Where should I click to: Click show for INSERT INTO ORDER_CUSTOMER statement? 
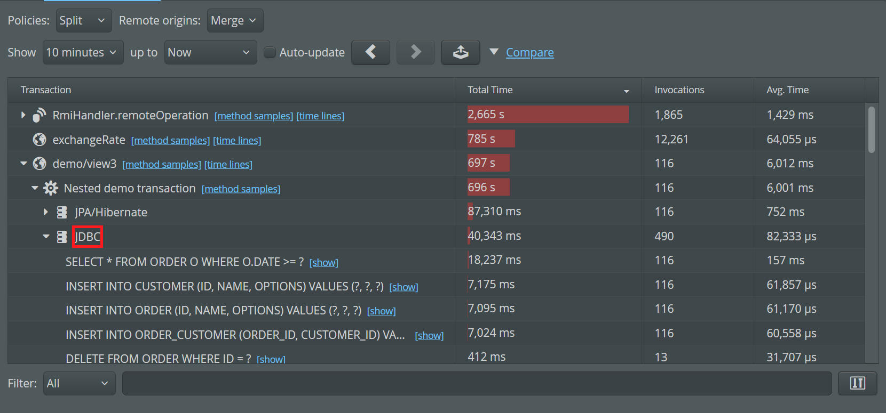[429, 335]
